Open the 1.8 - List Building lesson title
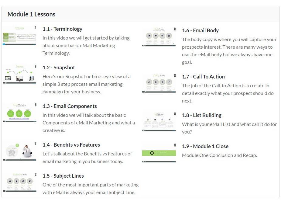This screenshot has width=281, height=205. [201, 115]
